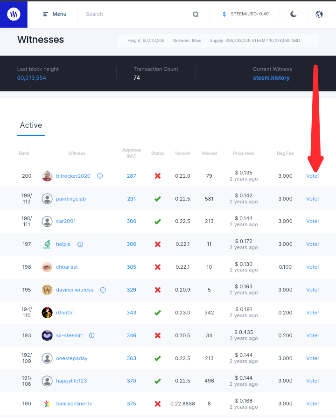Vote for happylife123
The width and height of the screenshot is (336, 418).
(x=312, y=381)
